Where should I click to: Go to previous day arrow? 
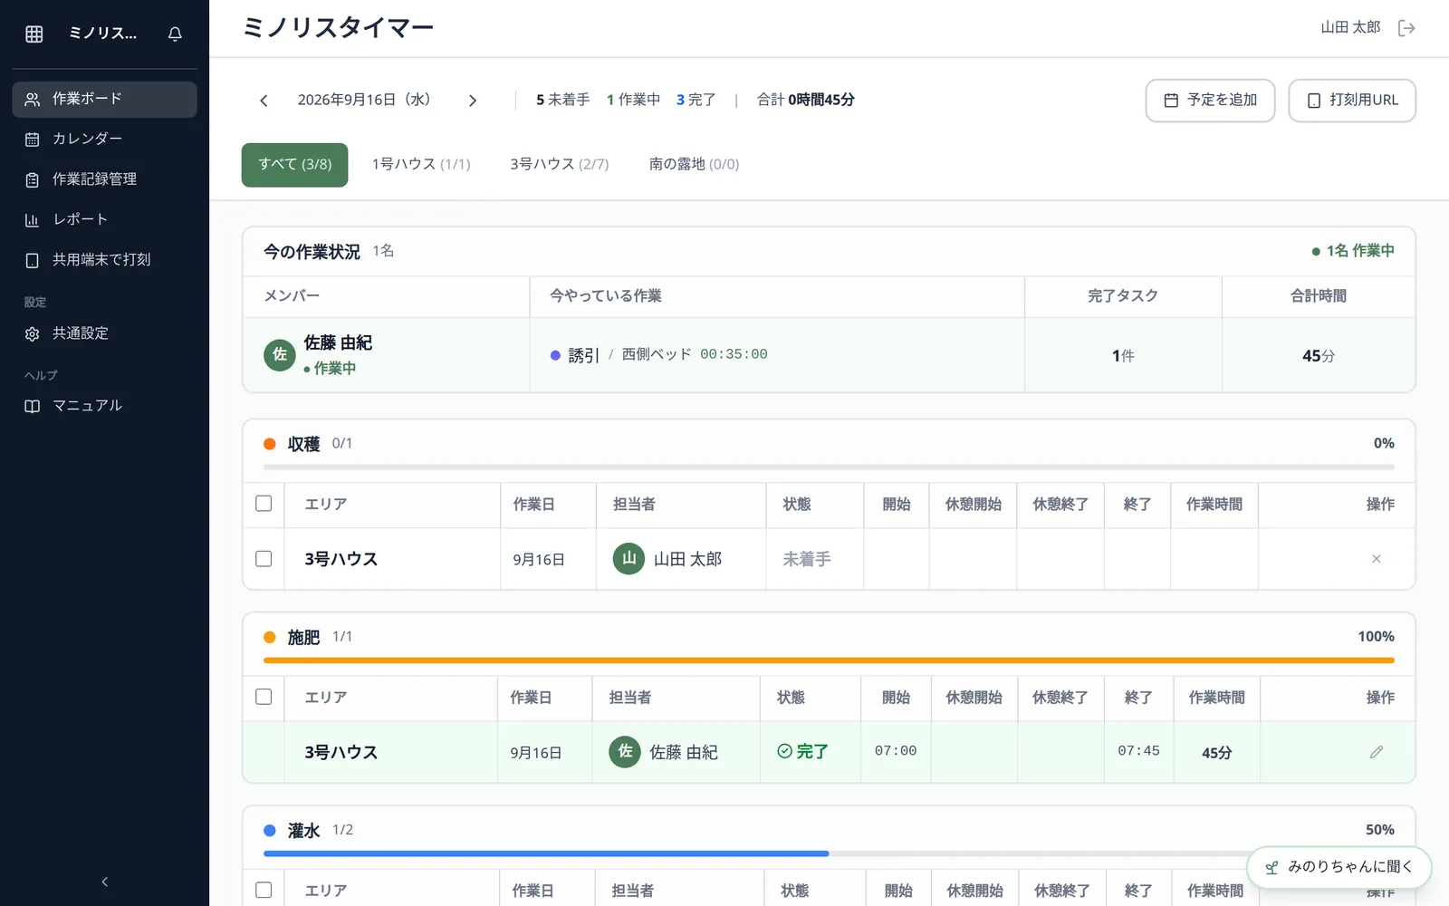click(264, 101)
